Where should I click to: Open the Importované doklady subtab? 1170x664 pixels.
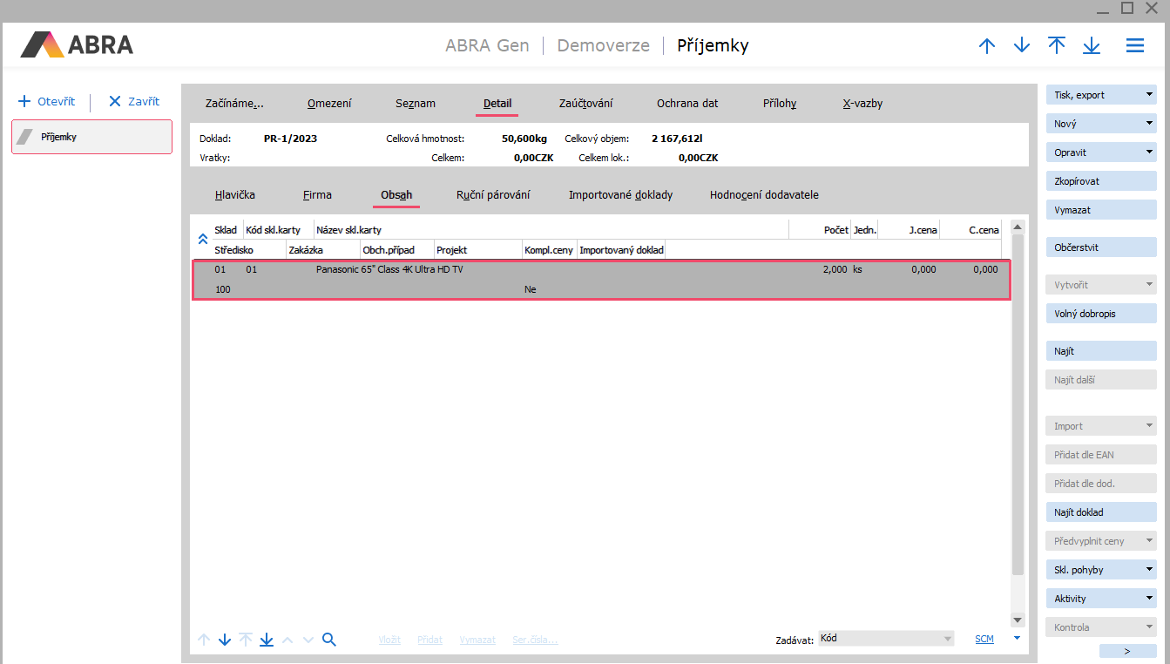tap(621, 194)
